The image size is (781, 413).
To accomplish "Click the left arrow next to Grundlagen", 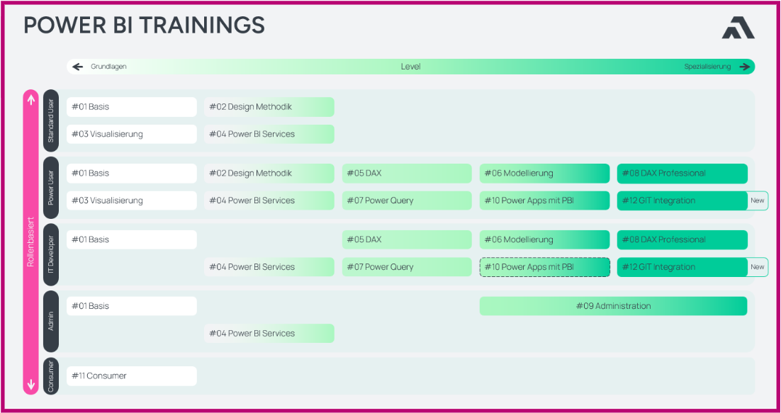I will pyautogui.click(x=77, y=67).
